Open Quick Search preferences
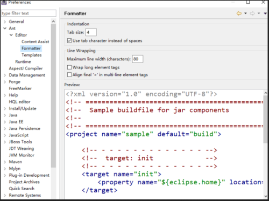 tap(22, 189)
